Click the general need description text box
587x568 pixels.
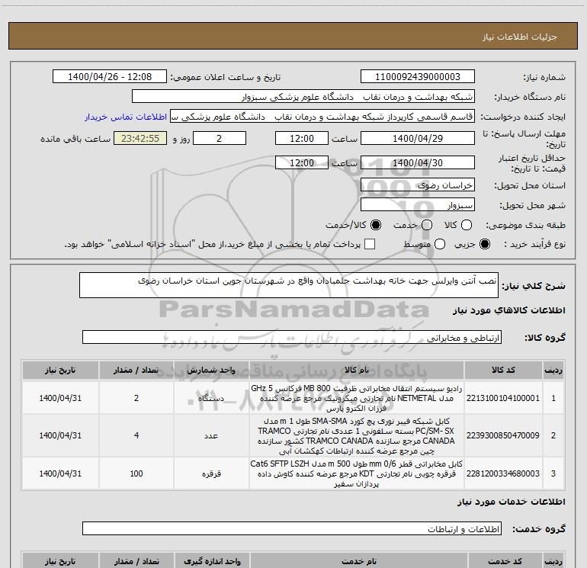coord(289,285)
